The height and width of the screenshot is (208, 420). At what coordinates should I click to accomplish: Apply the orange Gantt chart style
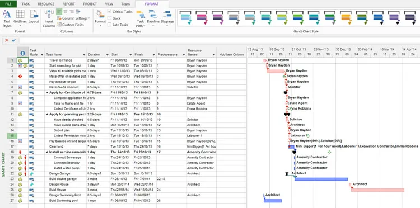tap(346, 18)
